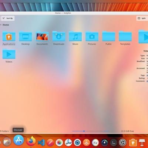Open the Applications folder in Dolphin
Viewport: 148px width, 148px height.
point(9,37)
